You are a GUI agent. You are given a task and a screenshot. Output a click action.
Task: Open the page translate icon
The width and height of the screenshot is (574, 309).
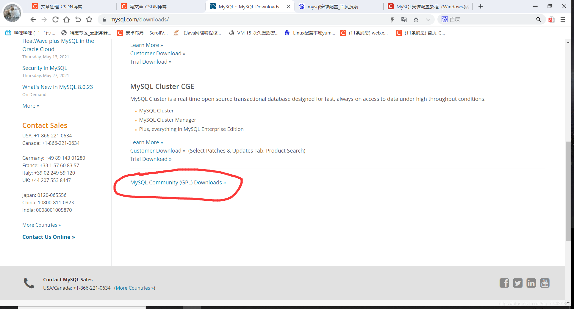(404, 20)
